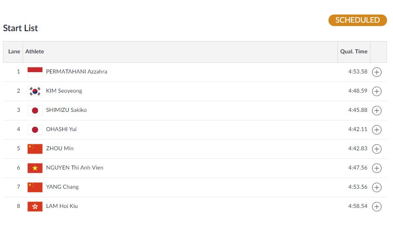Click the Indonesia flag in lane 1
The height and width of the screenshot is (225, 393).
(x=35, y=72)
